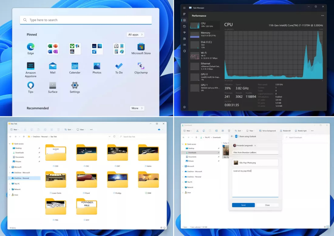Launch the Calendar app from Start
Screen dimensions: 334x236
click(75, 68)
